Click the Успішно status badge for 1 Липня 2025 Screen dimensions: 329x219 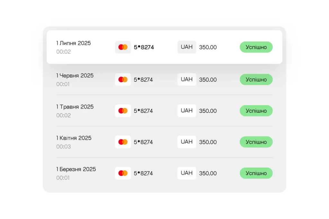(256, 47)
